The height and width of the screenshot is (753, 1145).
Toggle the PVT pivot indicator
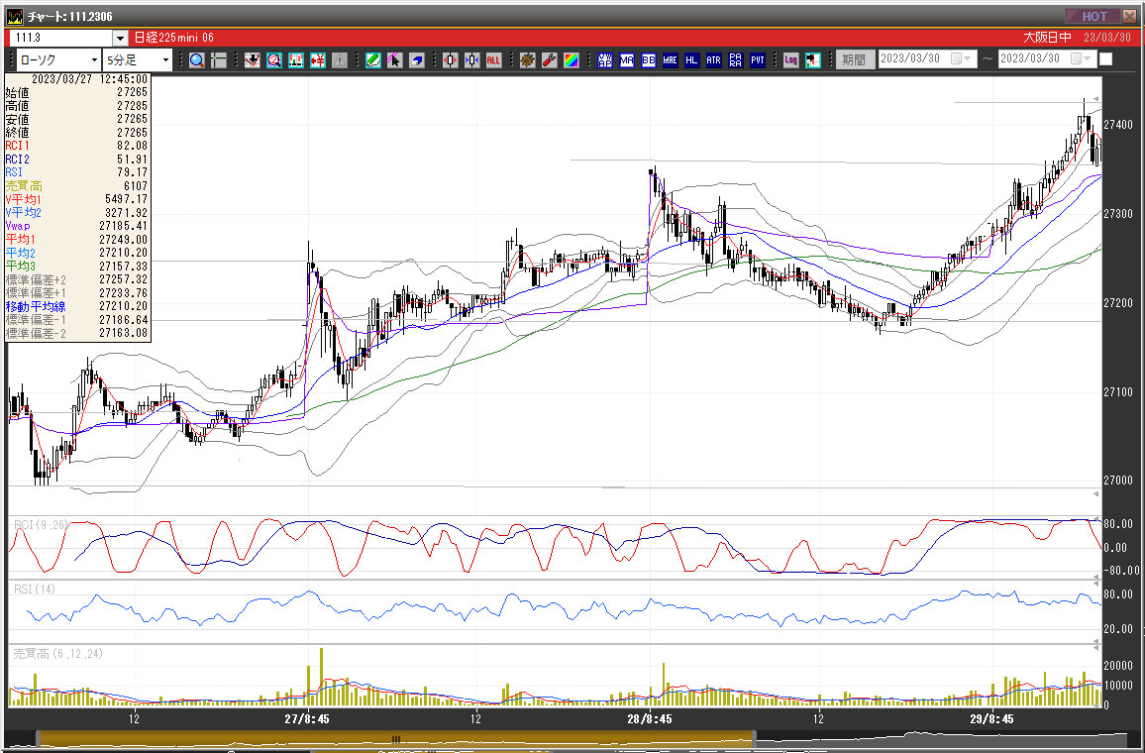pos(758,59)
